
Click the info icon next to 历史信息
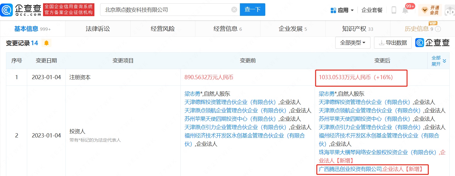[x=438, y=29]
